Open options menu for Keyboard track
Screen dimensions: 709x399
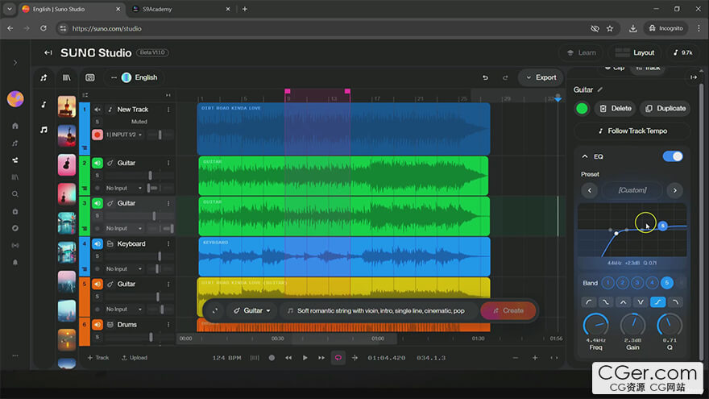click(168, 243)
